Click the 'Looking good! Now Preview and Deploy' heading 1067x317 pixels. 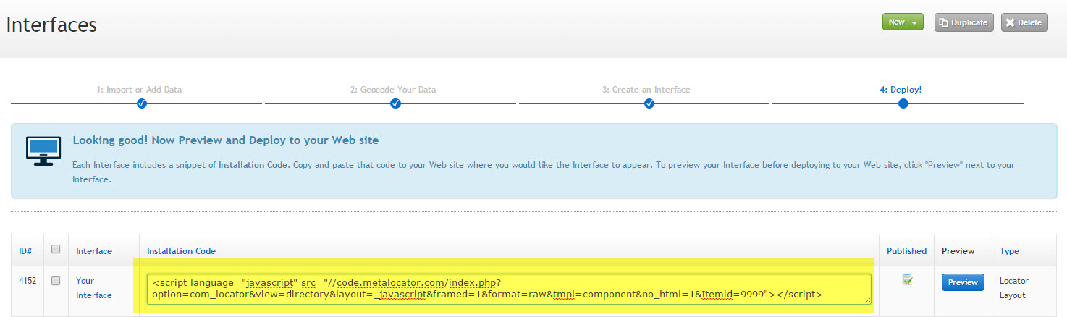226,140
